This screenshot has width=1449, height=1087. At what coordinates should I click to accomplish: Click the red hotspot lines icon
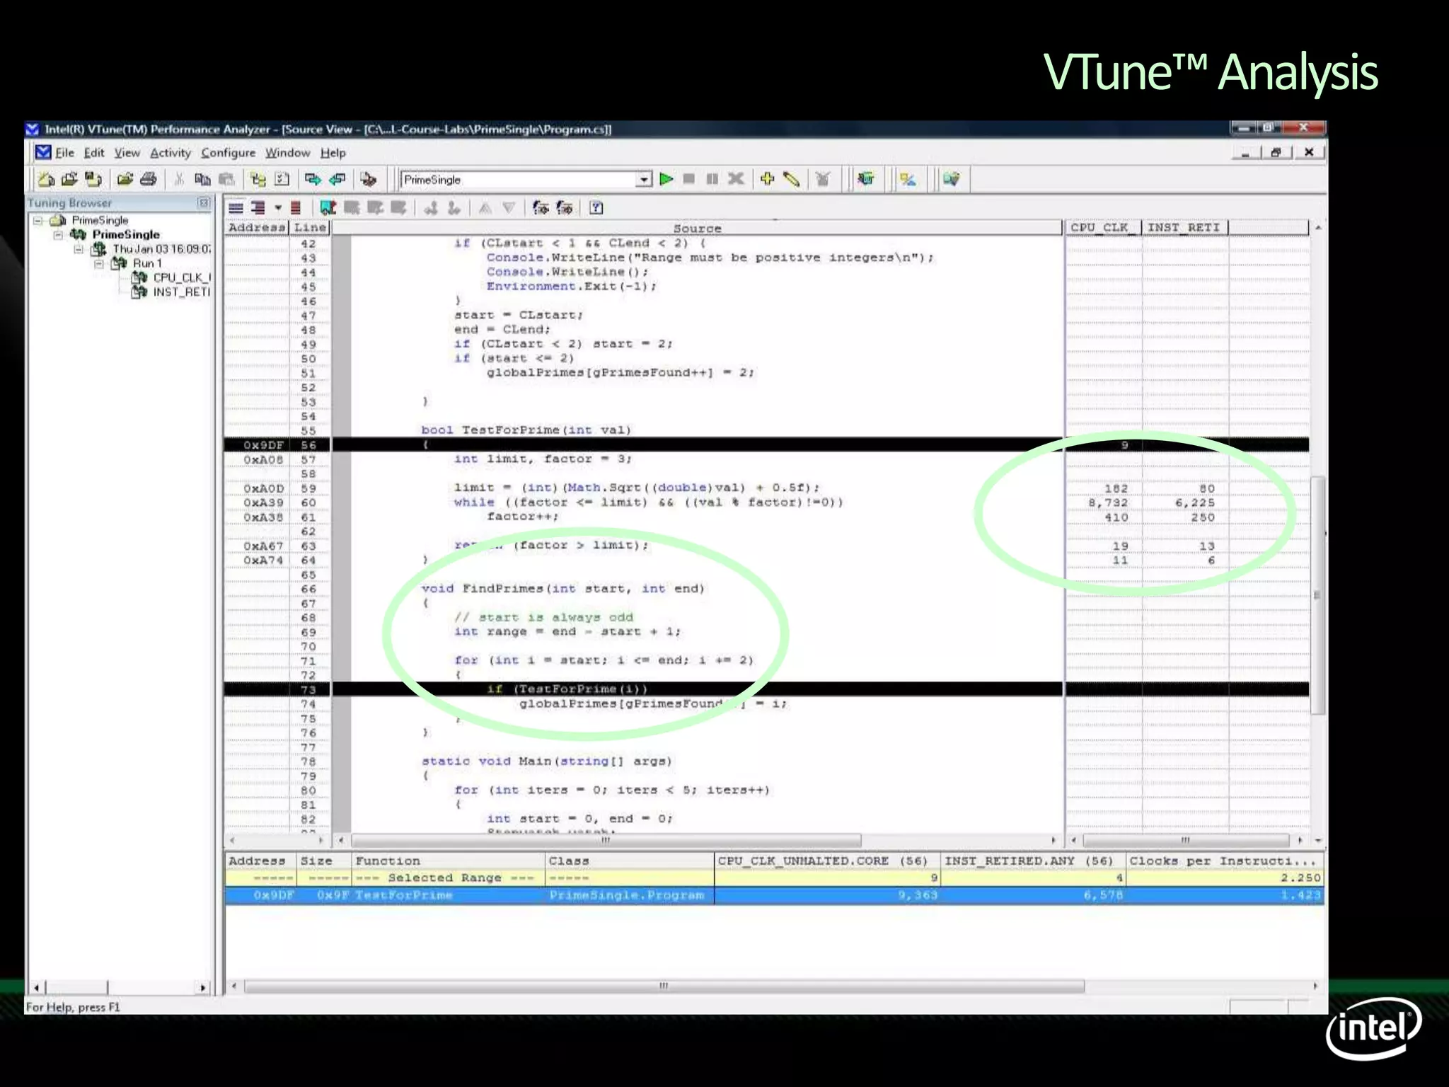point(296,207)
